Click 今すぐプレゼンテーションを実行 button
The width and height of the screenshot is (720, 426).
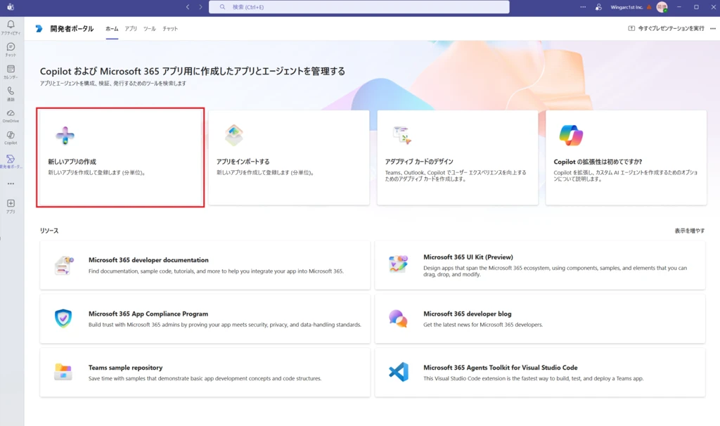(666, 29)
